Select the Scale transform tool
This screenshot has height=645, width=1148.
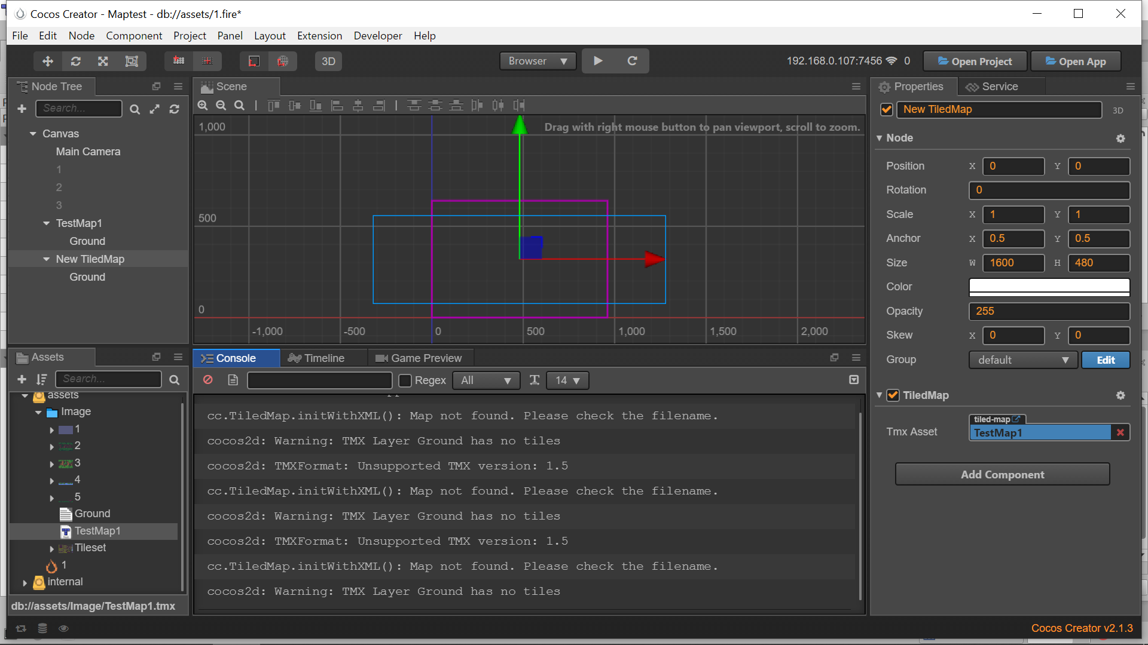(103, 61)
